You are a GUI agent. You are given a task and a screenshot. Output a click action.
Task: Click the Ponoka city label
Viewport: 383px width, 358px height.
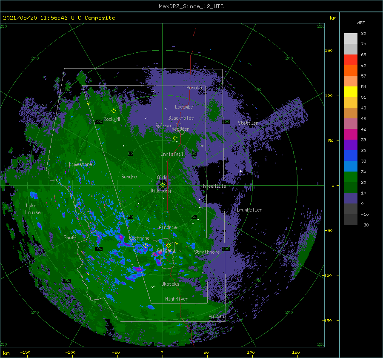(194, 88)
